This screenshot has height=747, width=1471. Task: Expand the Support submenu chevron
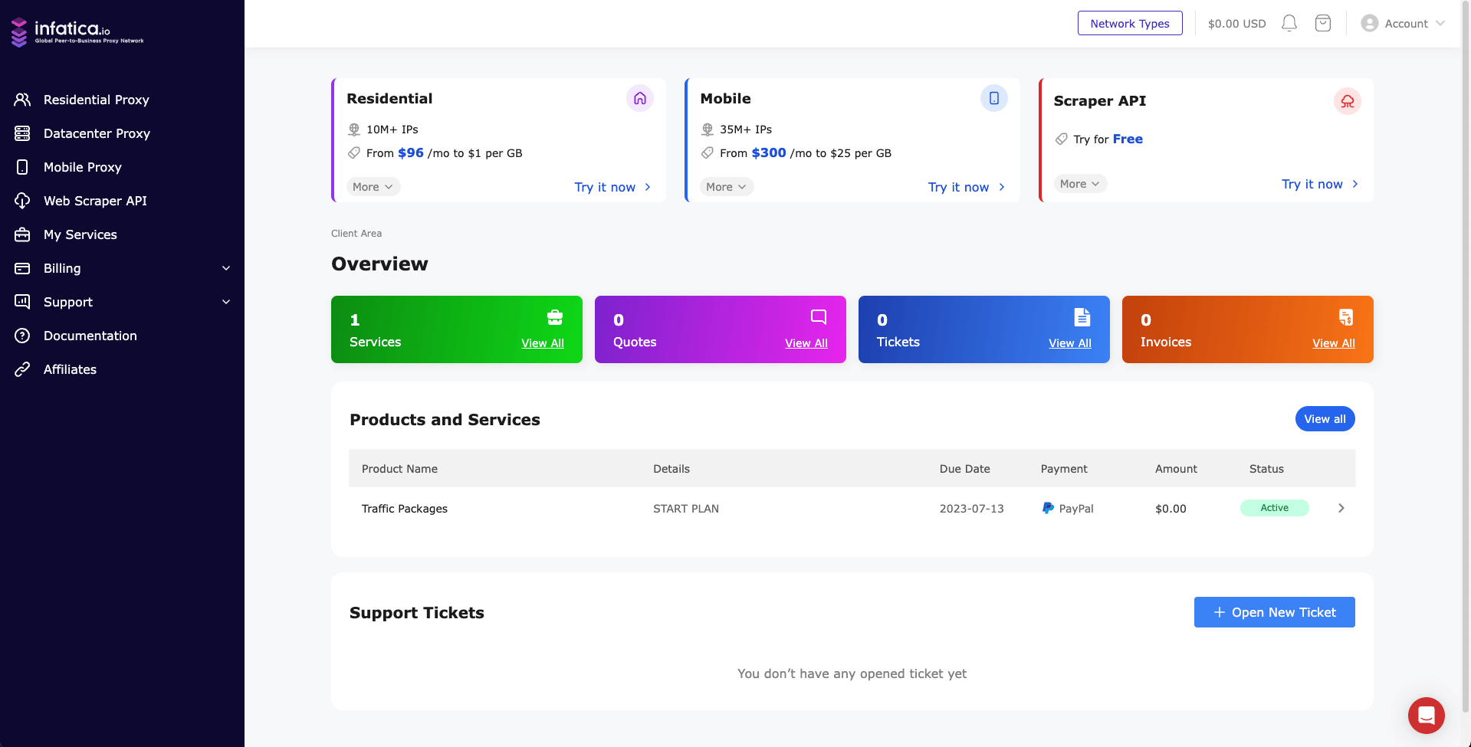pyautogui.click(x=226, y=302)
